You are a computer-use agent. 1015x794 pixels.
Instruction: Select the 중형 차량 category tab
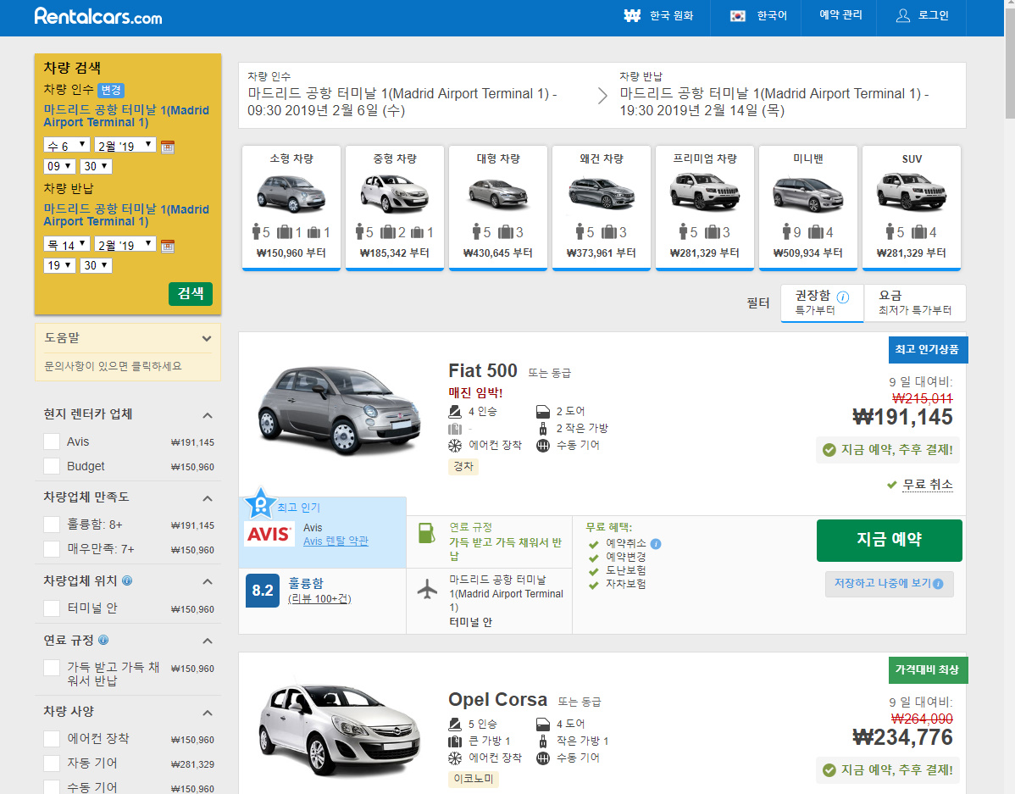point(395,208)
